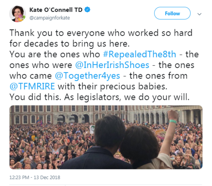The height and width of the screenshot is (186, 212).
Task: Click the rainbow flag in the crowd photo
Action: 38,120
